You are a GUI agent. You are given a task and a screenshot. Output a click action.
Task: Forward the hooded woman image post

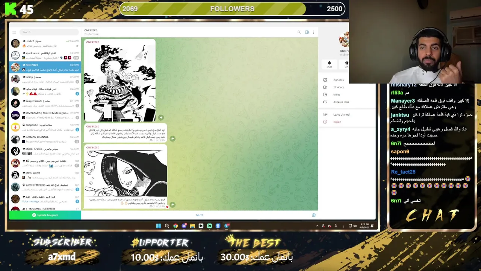pyautogui.click(x=172, y=205)
